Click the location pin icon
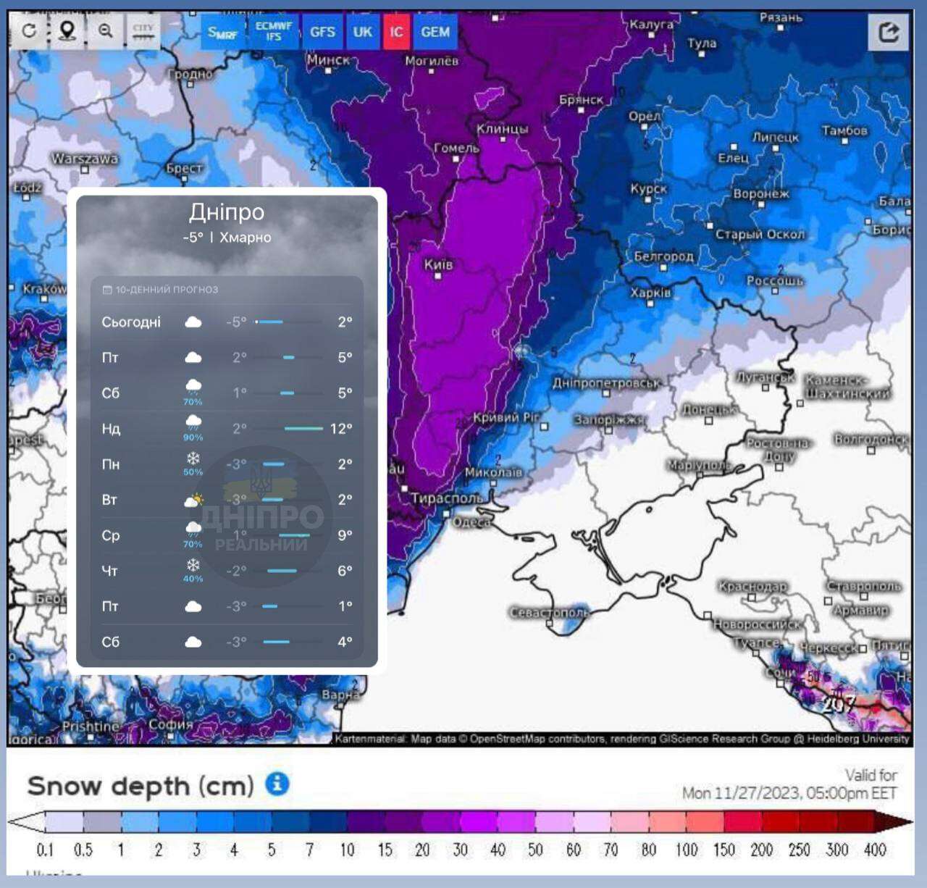The height and width of the screenshot is (888, 927). [67, 30]
